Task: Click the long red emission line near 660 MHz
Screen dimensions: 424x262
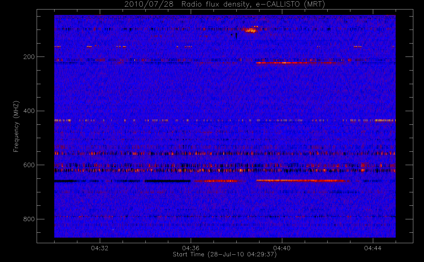Action: coord(300,181)
